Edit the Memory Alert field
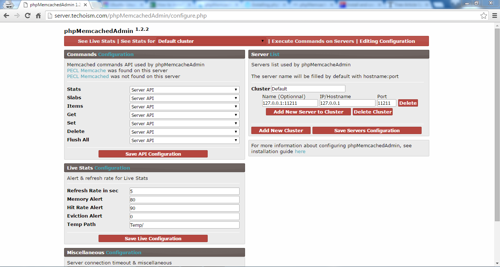Viewport: 500px width, 267px height. (x=185, y=200)
